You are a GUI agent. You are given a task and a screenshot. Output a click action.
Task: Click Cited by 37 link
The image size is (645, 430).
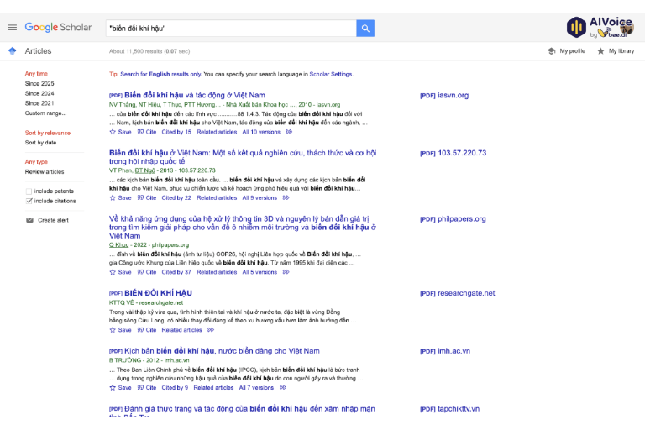pos(176,272)
